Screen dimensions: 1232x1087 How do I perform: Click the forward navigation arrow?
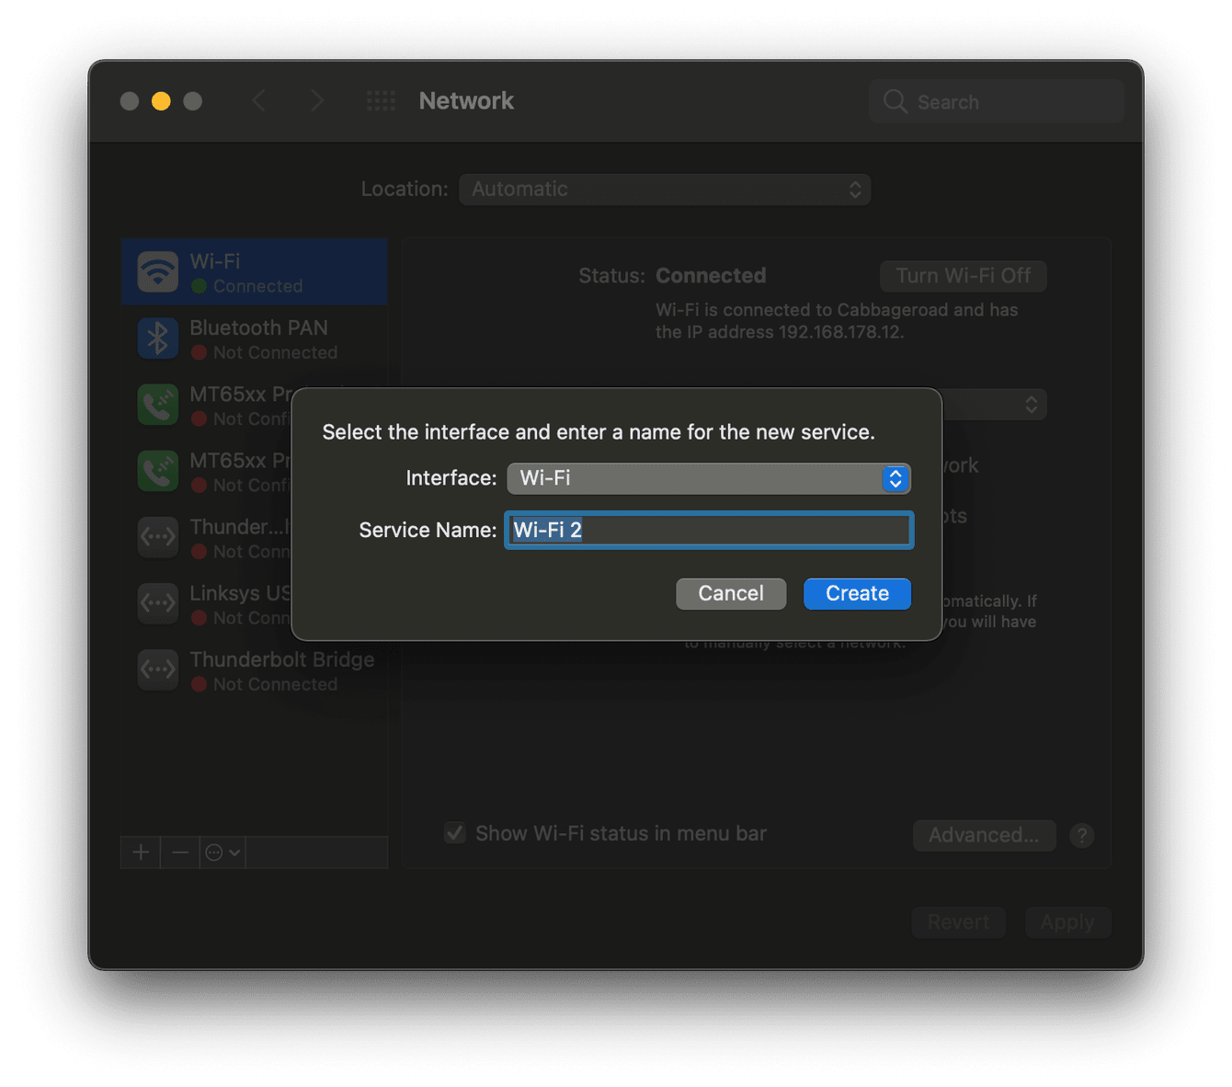(316, 100)
